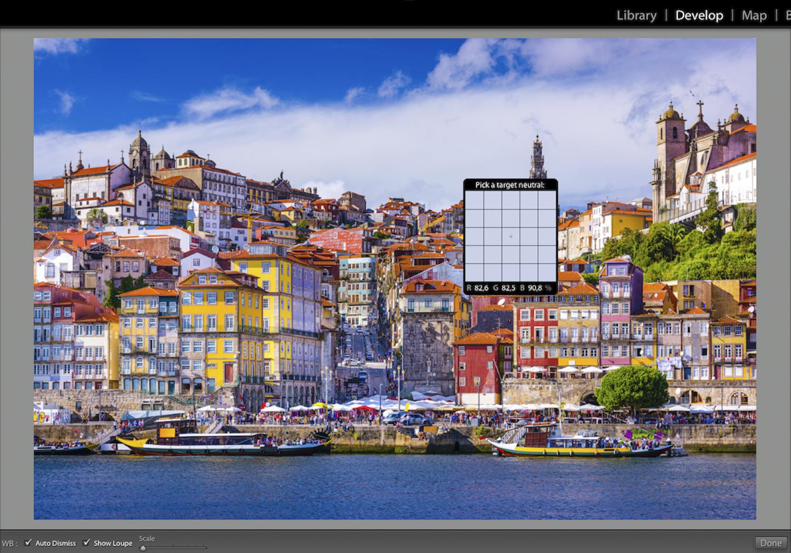Click the Pick a target neutral header
The width and height of the screenshot is (791, 553).
coord(510,185)
